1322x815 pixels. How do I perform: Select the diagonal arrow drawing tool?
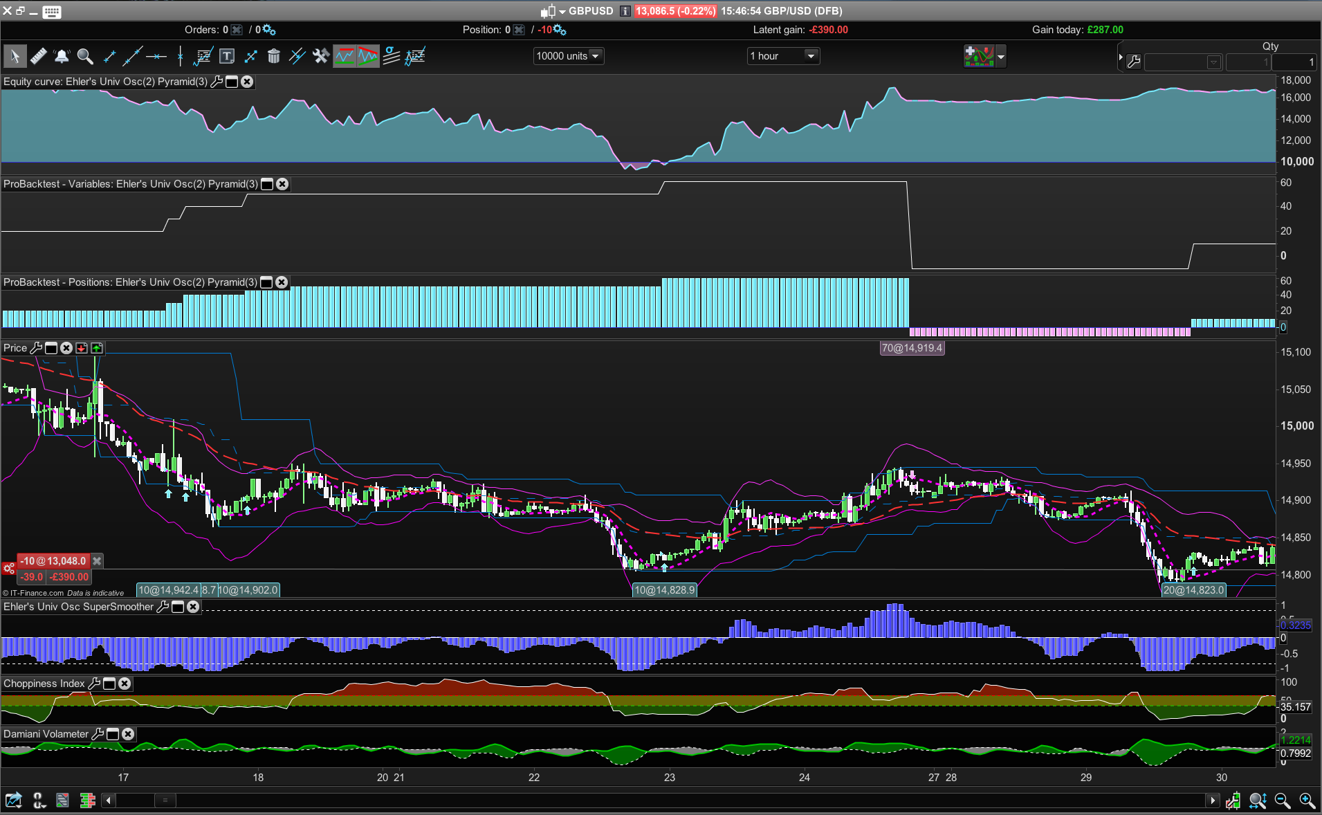[250, 56]
